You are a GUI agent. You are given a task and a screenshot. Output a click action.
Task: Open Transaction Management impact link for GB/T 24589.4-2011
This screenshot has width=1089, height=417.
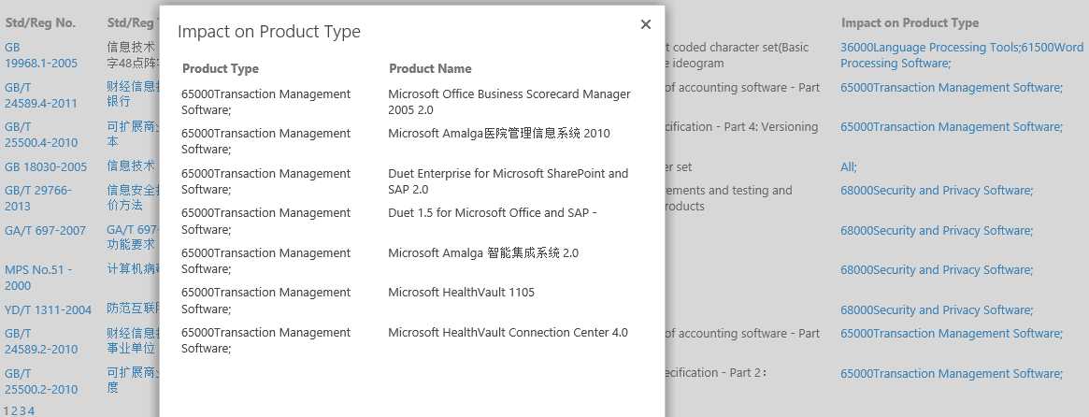(952, 88)
